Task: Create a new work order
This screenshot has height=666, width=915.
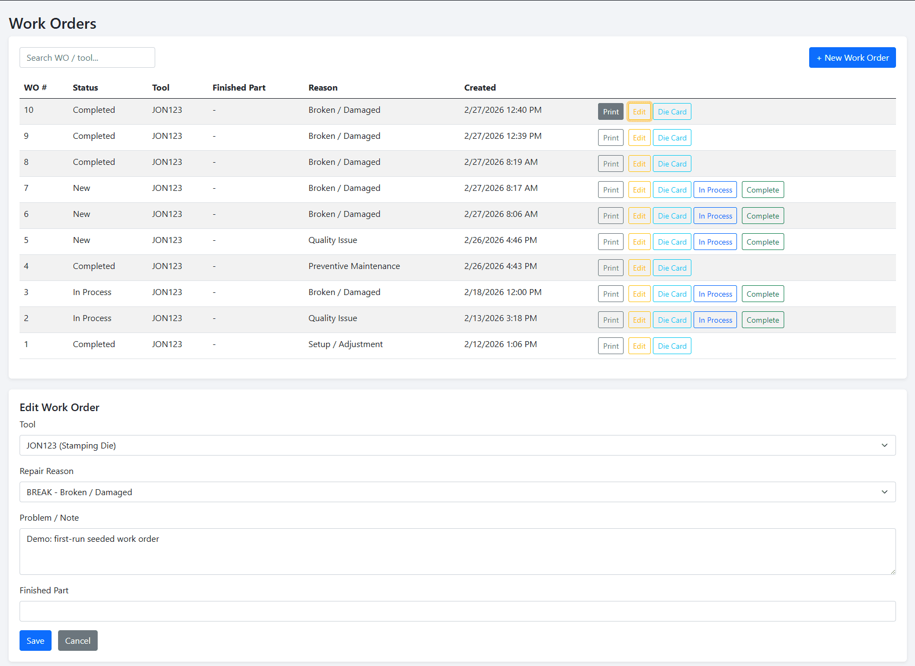Action: coord(852,57)
